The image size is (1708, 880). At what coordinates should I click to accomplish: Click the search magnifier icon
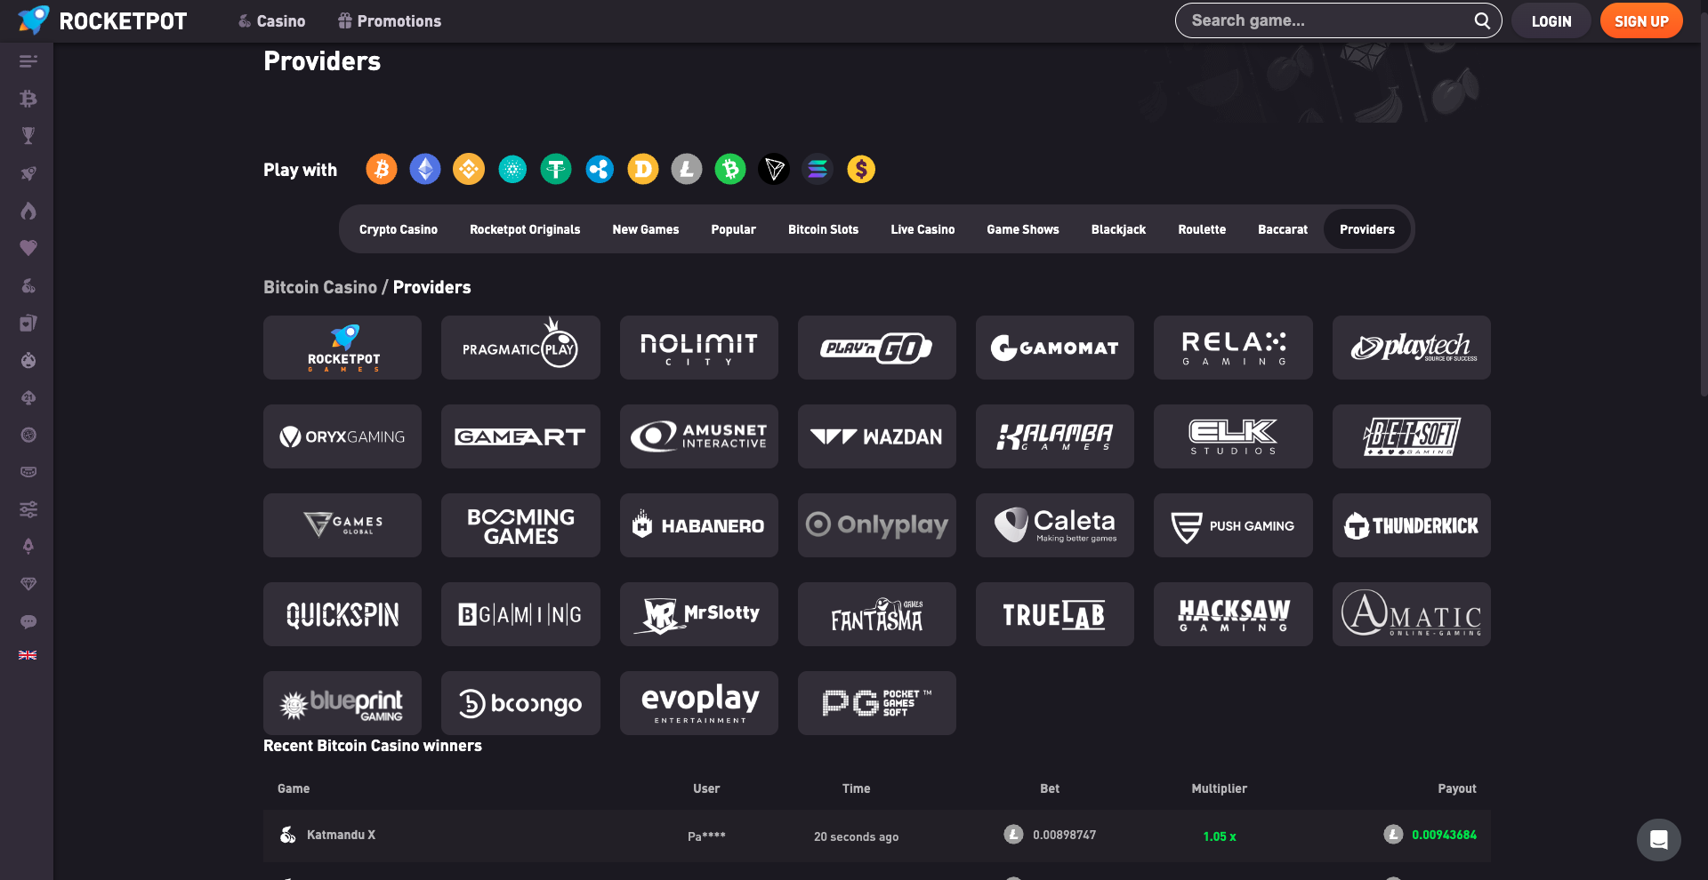point(1482,20)
